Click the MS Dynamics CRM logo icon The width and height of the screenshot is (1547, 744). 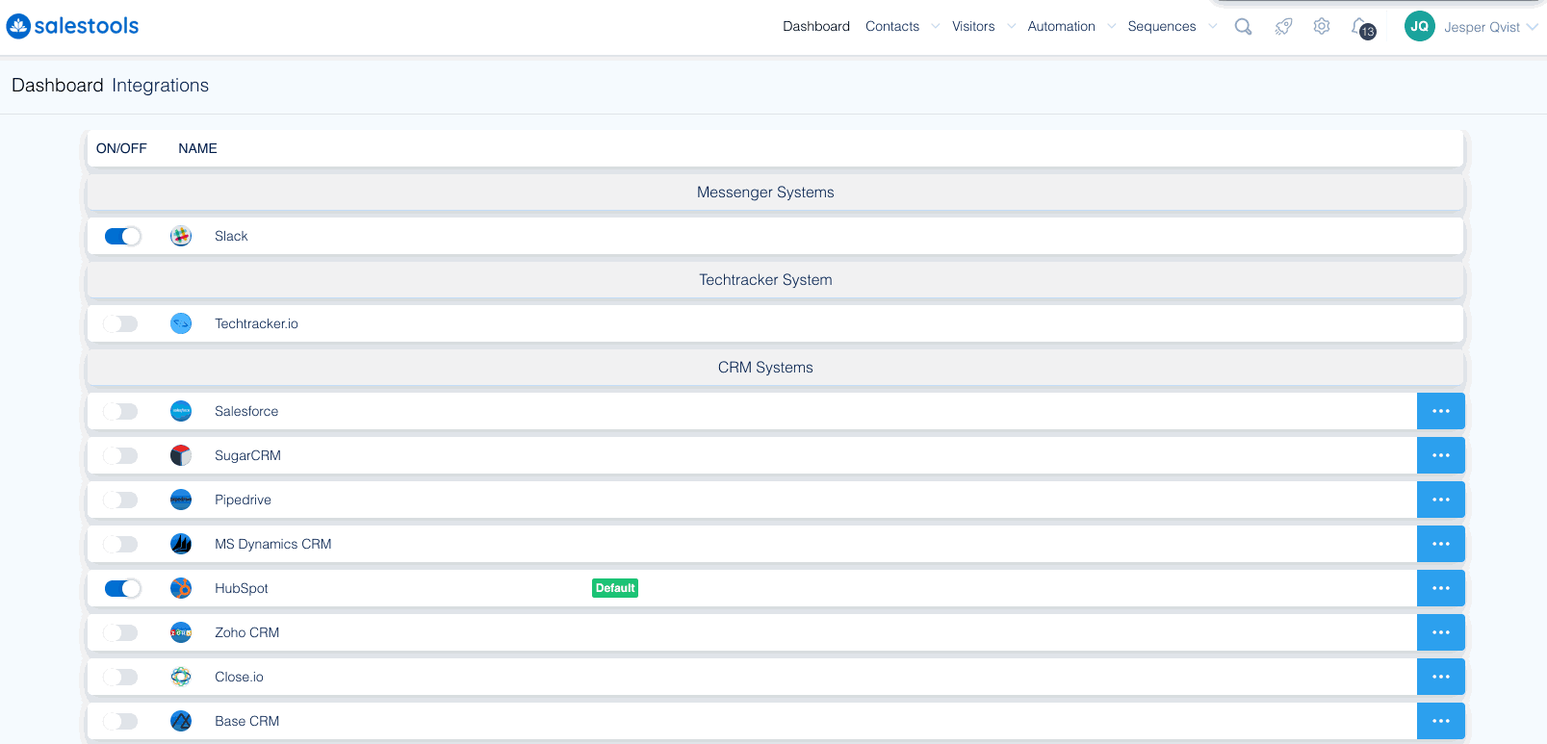[x=181, y=544]
